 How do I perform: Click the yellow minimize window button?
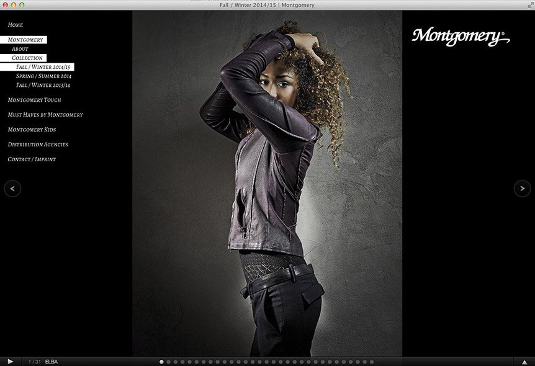click(x=14, y=5)
